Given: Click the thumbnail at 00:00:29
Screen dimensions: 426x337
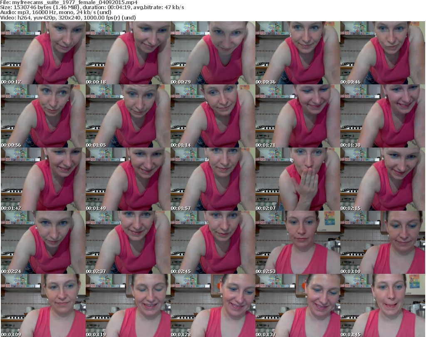Looking at the screenshot, I should click(x=213, y=53).
